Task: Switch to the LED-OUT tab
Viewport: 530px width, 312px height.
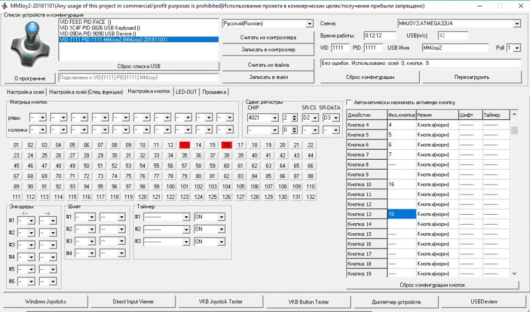Action: click(187, 91)
